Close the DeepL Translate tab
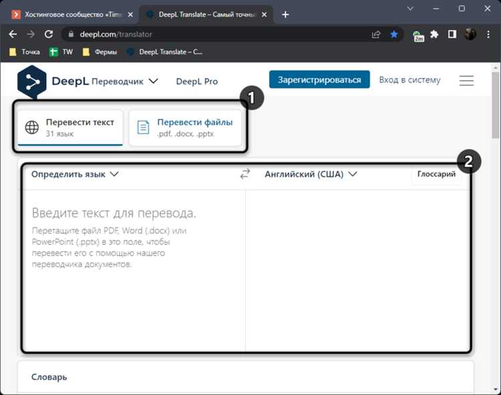This screenshot has height=395, width=501. [264, 15]
